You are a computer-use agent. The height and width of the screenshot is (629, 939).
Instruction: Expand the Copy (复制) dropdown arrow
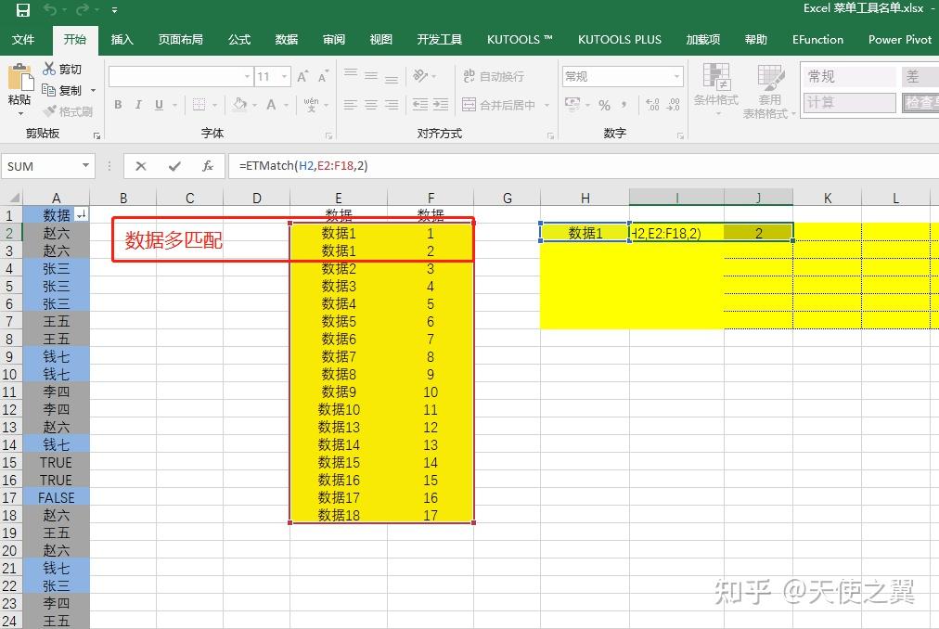(93, 91)
